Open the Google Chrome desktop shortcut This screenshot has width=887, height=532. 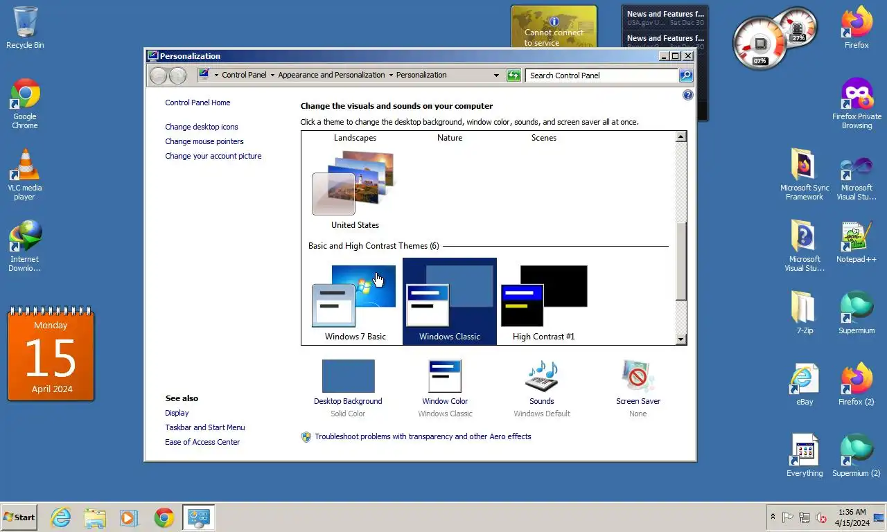25,103
